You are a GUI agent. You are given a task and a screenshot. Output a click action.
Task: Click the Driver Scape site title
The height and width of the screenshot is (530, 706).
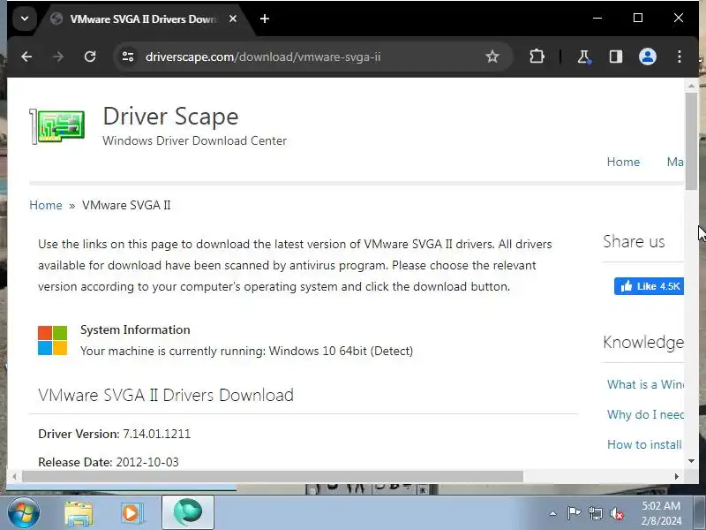coord(170,117)
